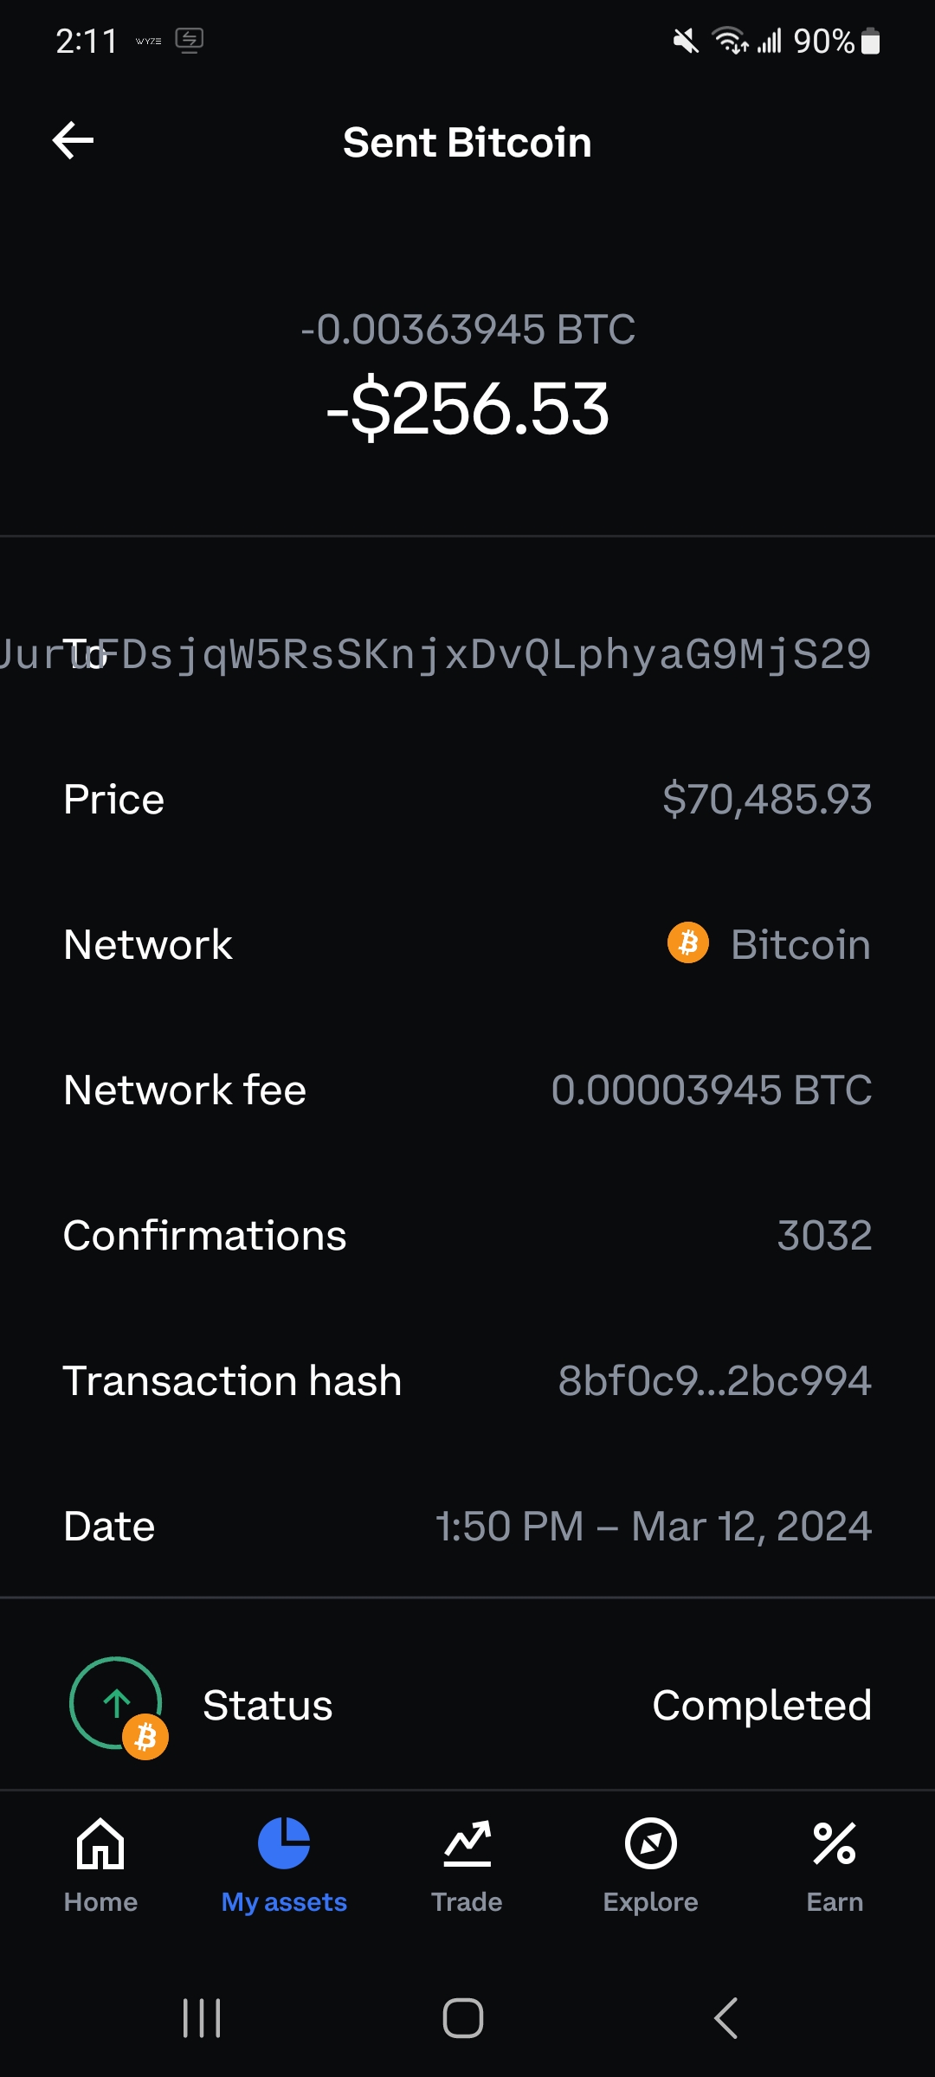Screen dimensions: 935x2077
Task: Open transaction hash 8bf0c9...2bc994
Action: (714, 1380)
